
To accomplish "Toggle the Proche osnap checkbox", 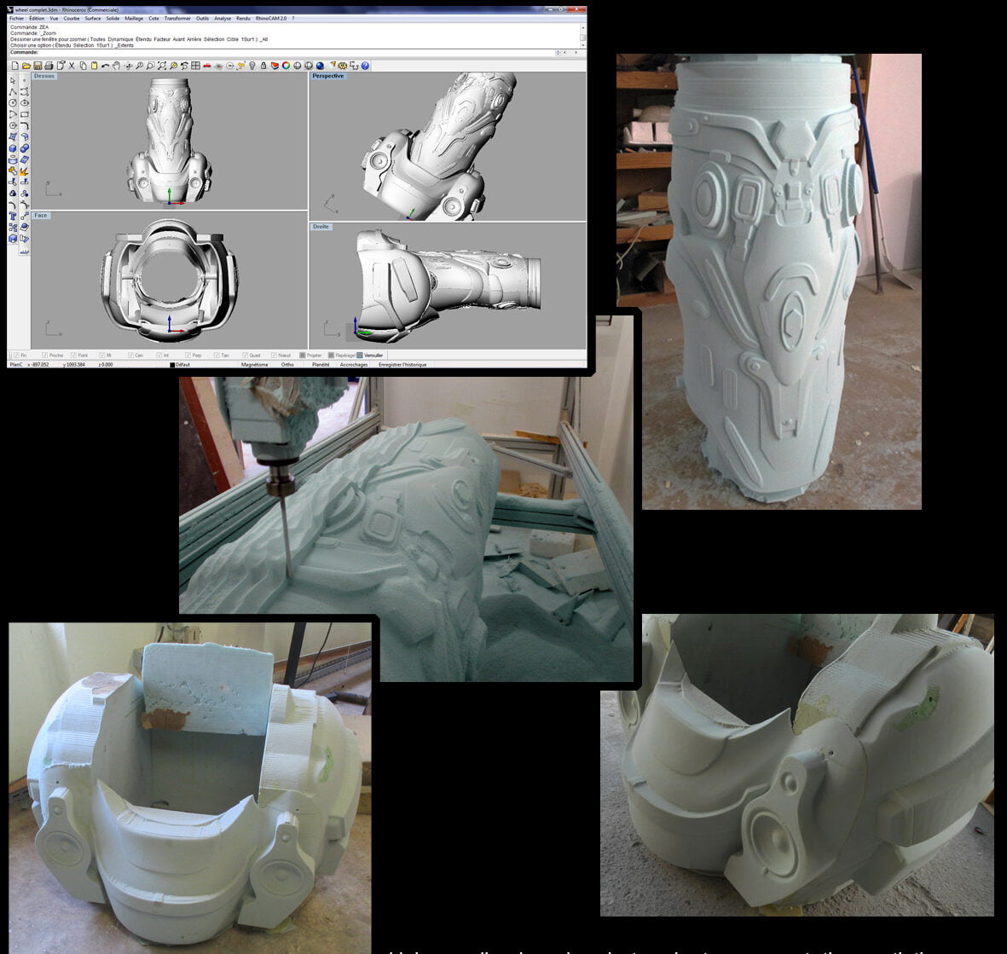I will tap(45, 355).
